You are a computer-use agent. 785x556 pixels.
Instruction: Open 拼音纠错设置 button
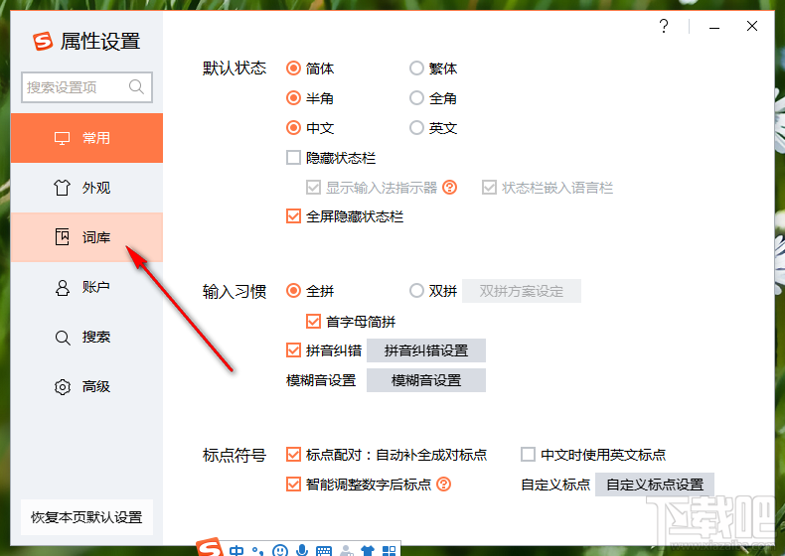point(426,350)
